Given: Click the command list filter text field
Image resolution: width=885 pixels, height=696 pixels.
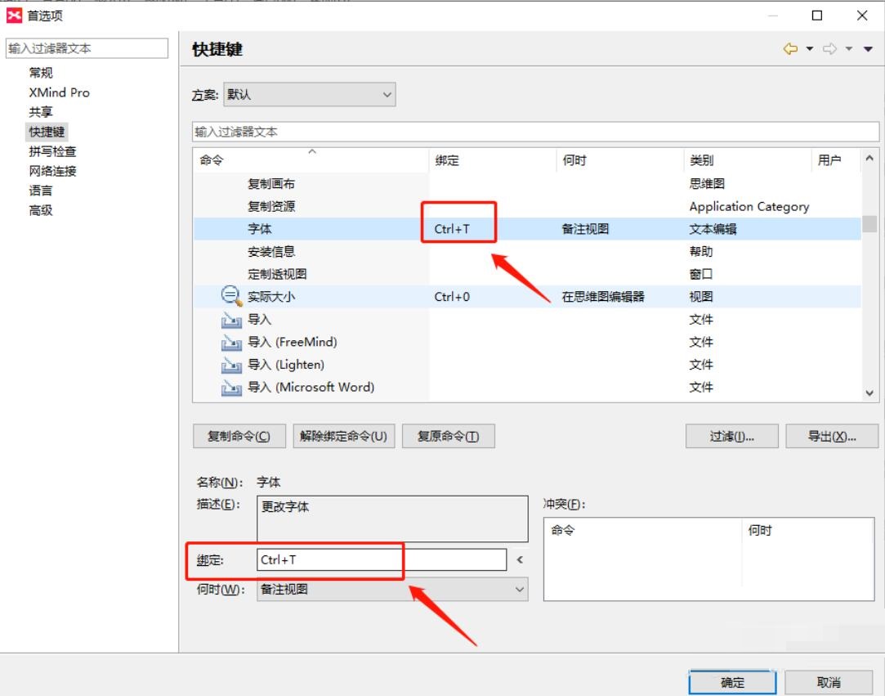Looking at the screenshot, I should point(535,132).
